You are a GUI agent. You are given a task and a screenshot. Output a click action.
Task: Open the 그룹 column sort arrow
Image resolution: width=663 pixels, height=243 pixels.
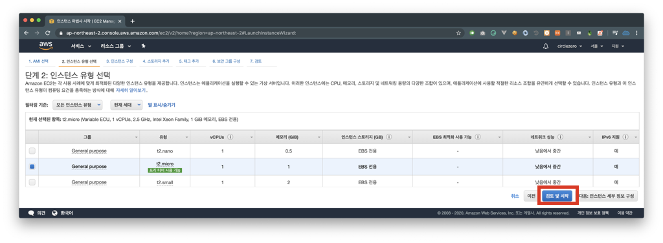pyautogui.click(x=136, y=138)
